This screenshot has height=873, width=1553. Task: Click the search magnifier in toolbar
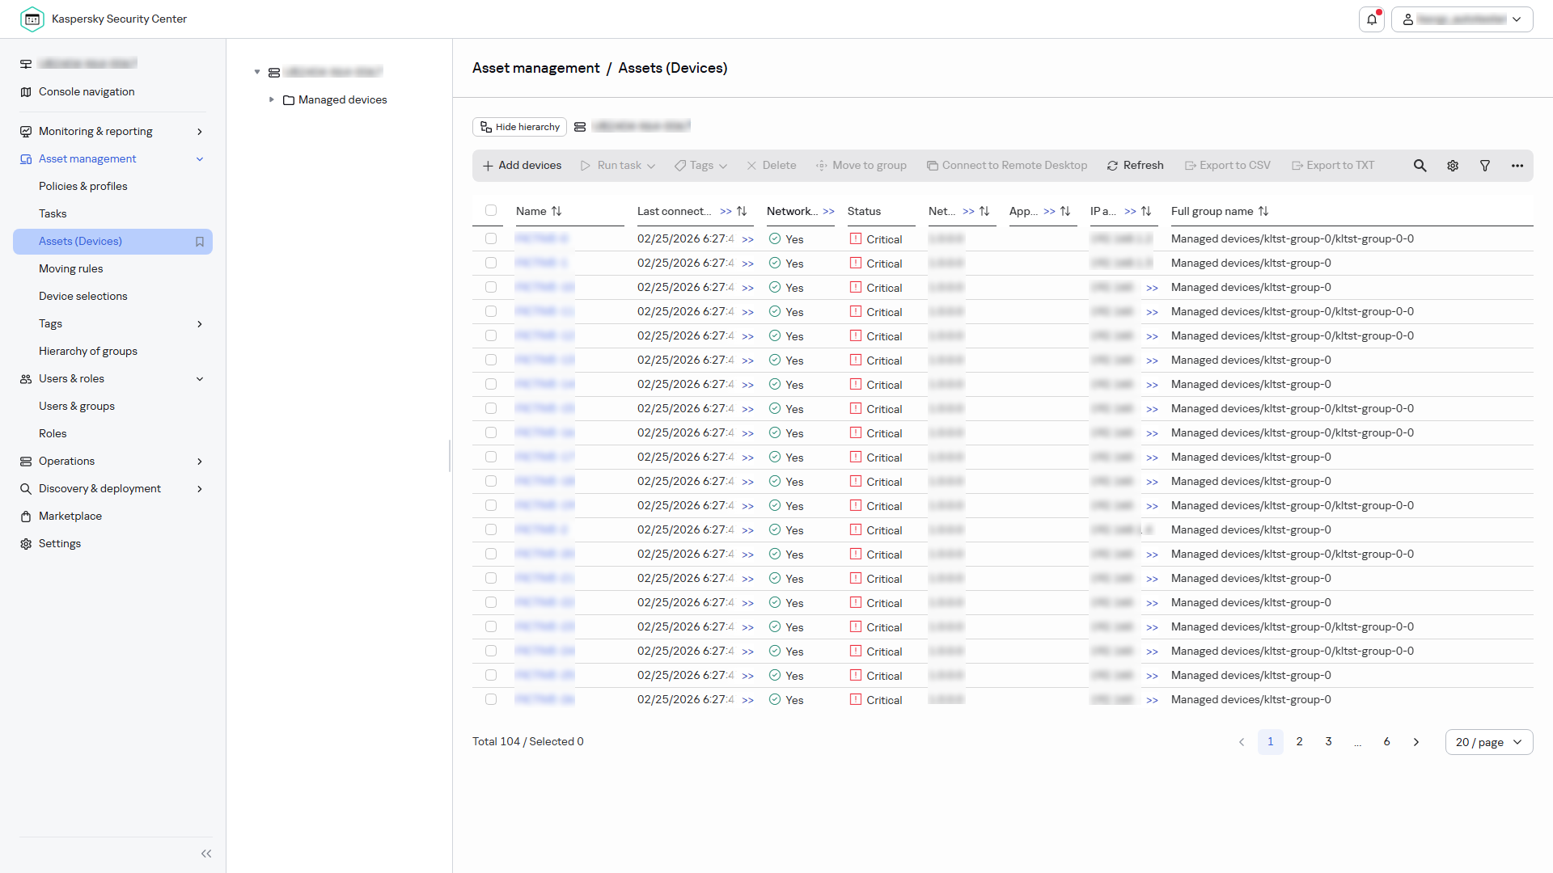pos(1420,166)
